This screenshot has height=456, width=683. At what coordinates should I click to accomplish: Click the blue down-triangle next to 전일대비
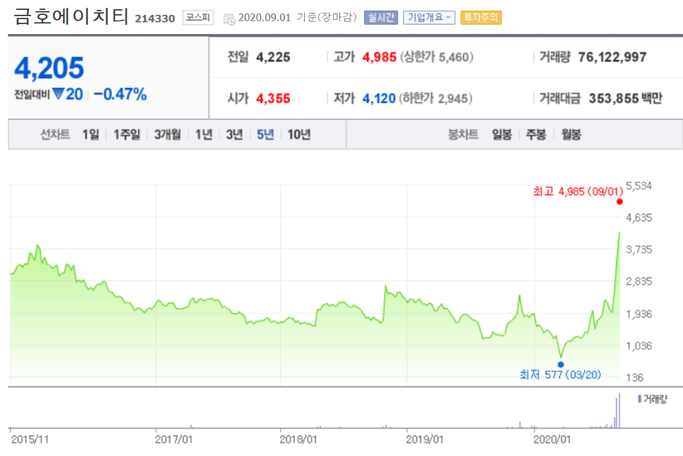point(58,93)
